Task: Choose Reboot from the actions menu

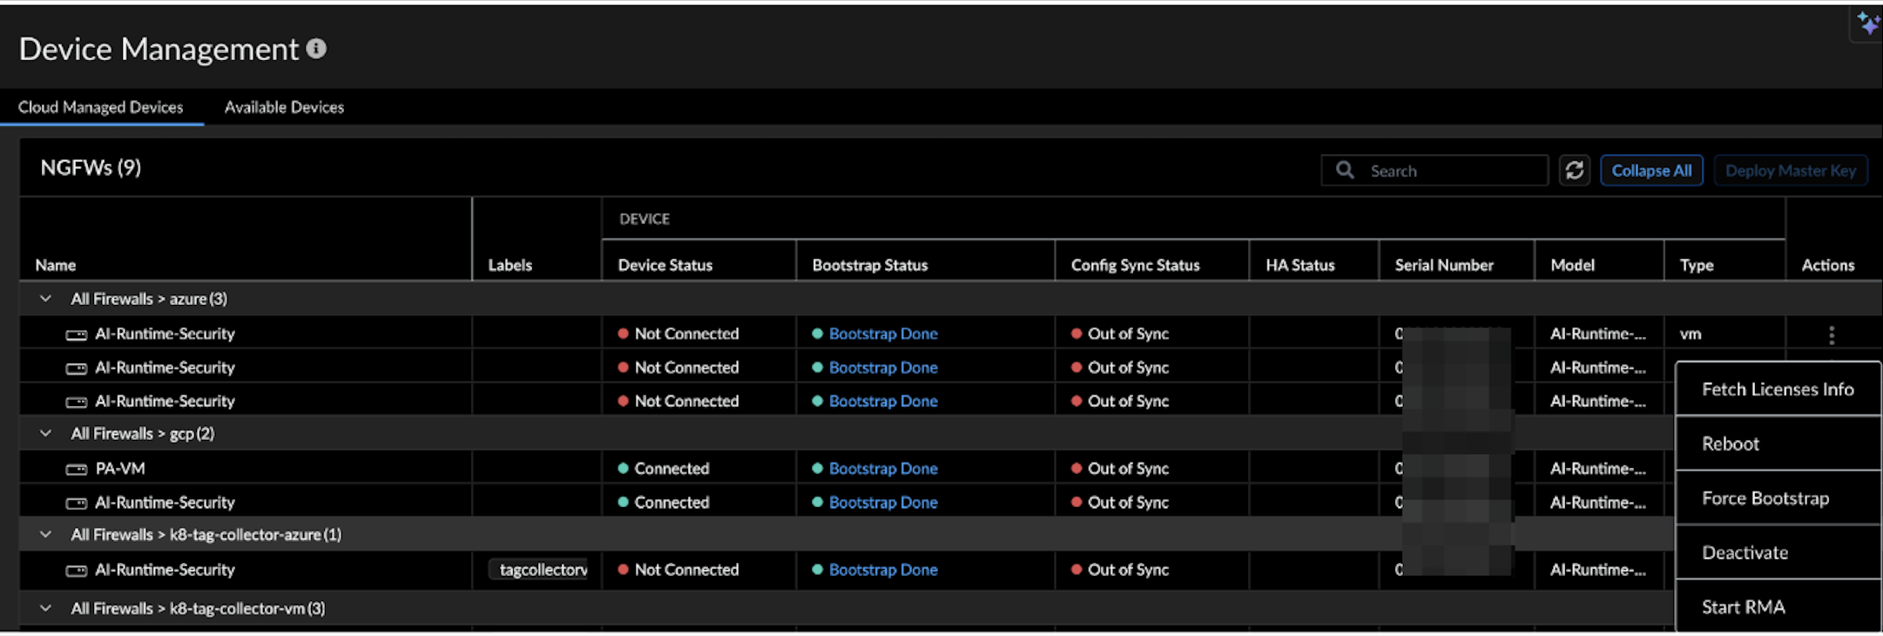Action: (1731, 443)
